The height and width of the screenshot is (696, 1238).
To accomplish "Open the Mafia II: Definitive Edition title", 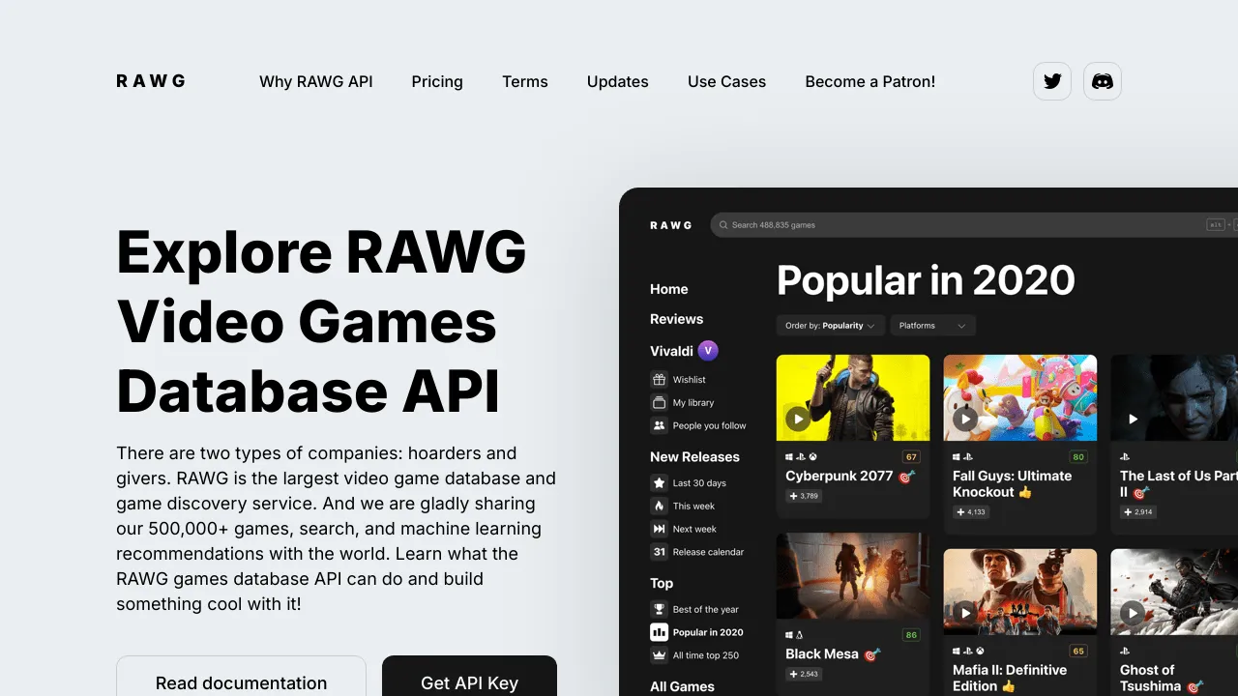I will pyautogui.click(x=1010, y=678).
